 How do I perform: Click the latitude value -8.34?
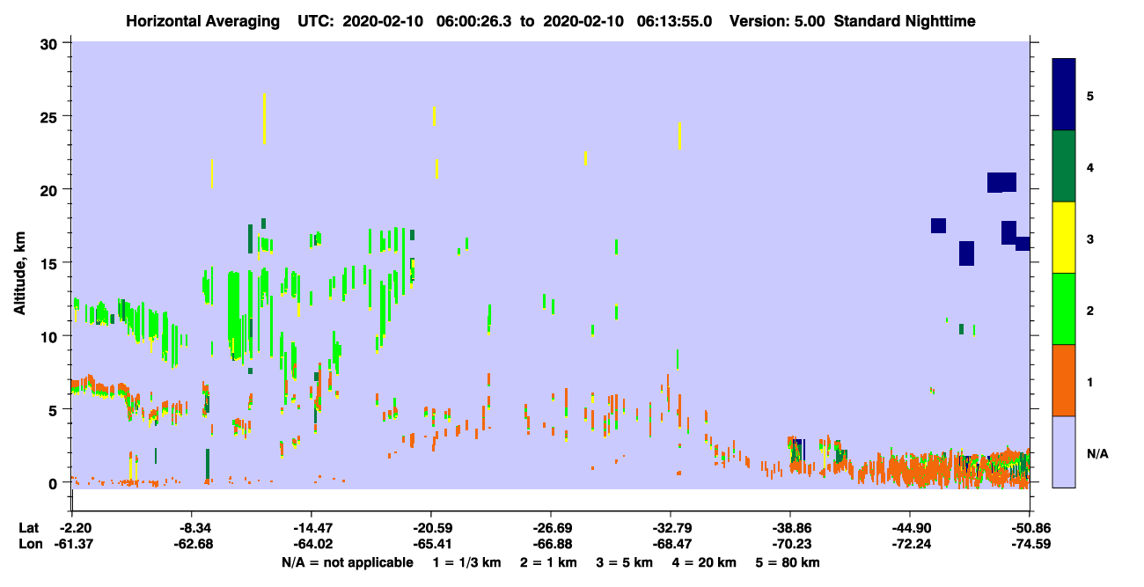point(191,527)
